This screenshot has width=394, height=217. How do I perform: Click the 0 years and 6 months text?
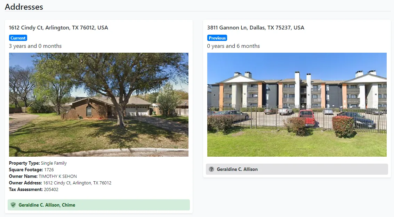pyautogui.click(x=233, y=46)
